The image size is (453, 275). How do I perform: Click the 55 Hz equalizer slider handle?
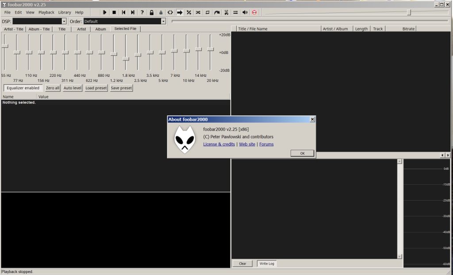click(5, 46)
